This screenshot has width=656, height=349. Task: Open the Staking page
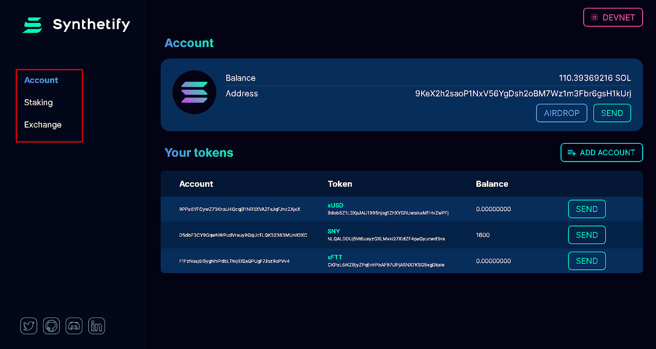click(x=39, y=102)
